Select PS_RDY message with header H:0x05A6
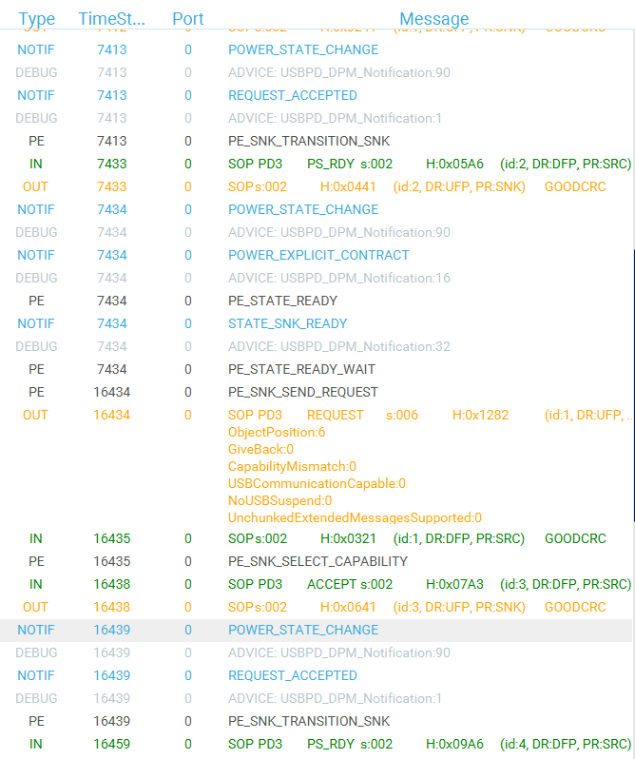This screenshot has width=635, height=759. 316,164
